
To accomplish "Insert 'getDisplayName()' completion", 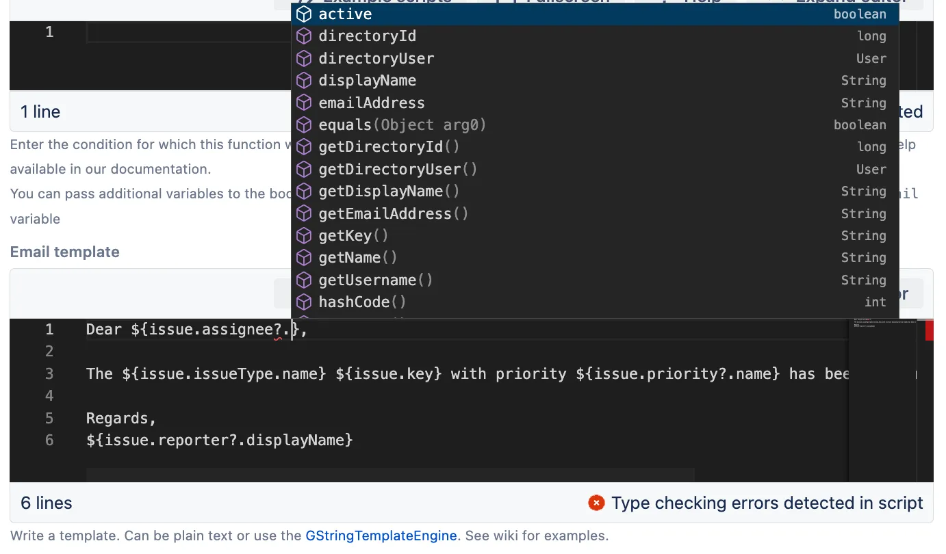I will (x=595, y=192).
